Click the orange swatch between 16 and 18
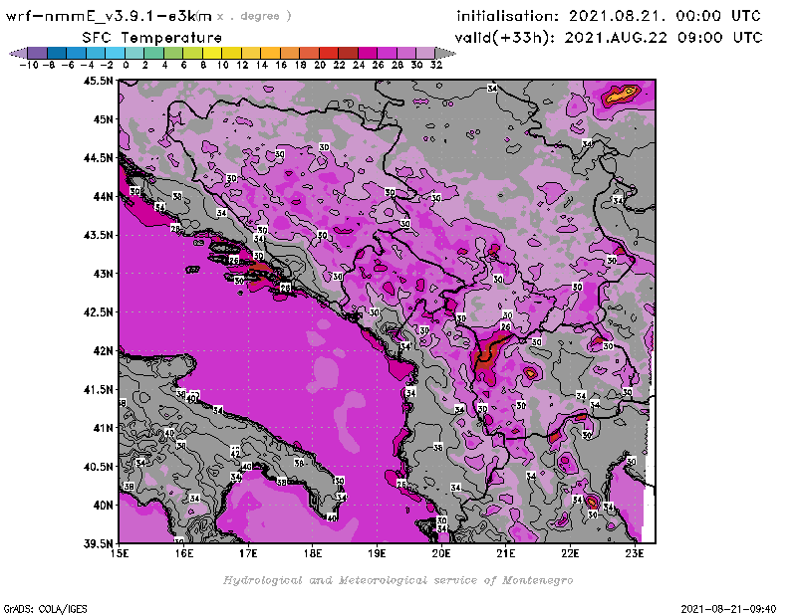The width and height of the screenshot is (797, 615). pyautogui.click(x=290, y=52)
